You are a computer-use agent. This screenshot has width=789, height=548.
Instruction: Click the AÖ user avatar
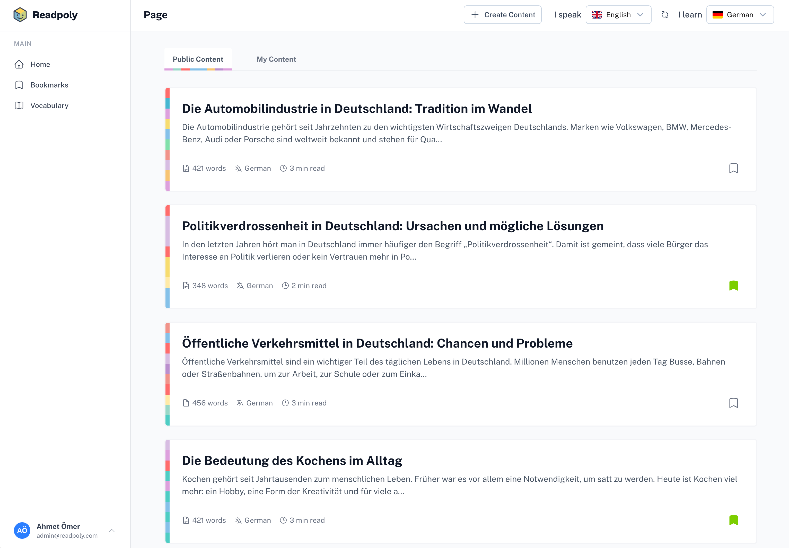click(22, 531)
